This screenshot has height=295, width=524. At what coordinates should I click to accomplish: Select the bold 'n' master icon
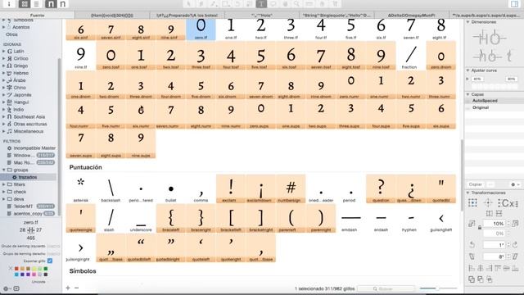pos(51,4)
